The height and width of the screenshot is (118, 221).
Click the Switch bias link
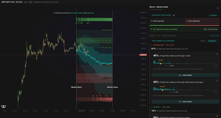(213, 15)
